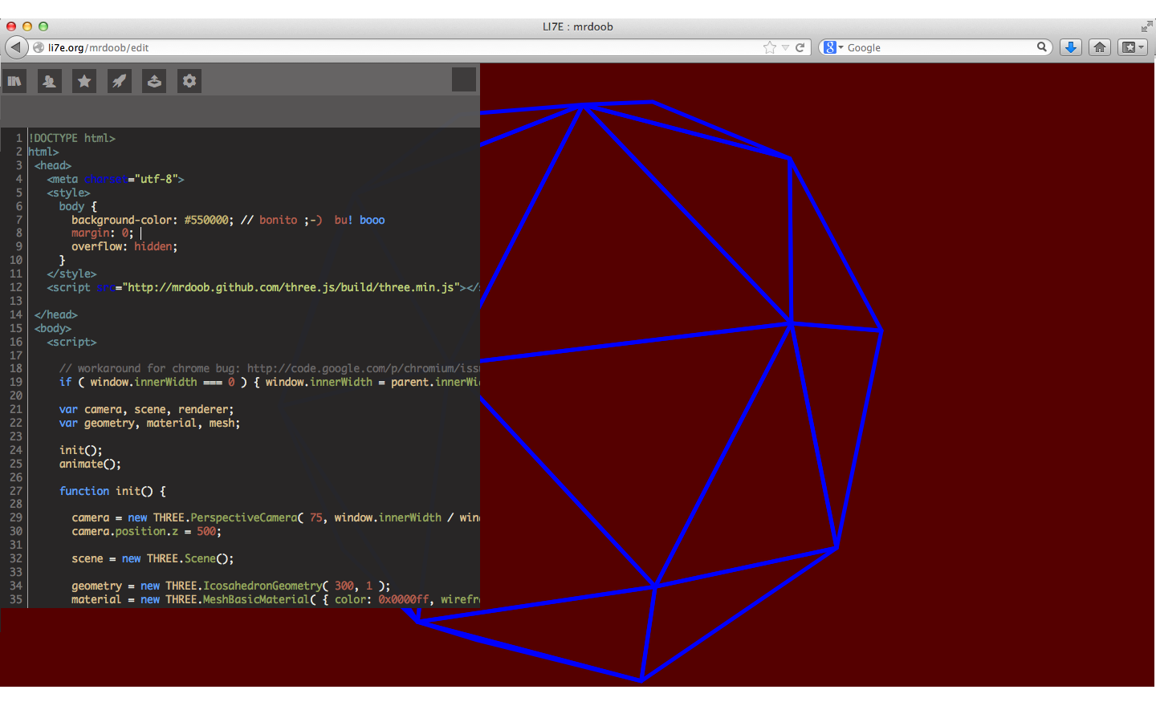Enter full screen with the window expand icon
The image size is (1156, 722).
point(1147,26)
